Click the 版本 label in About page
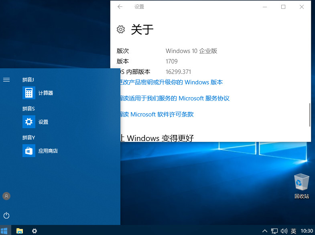315x235 pixels. [x=123, y=61]
